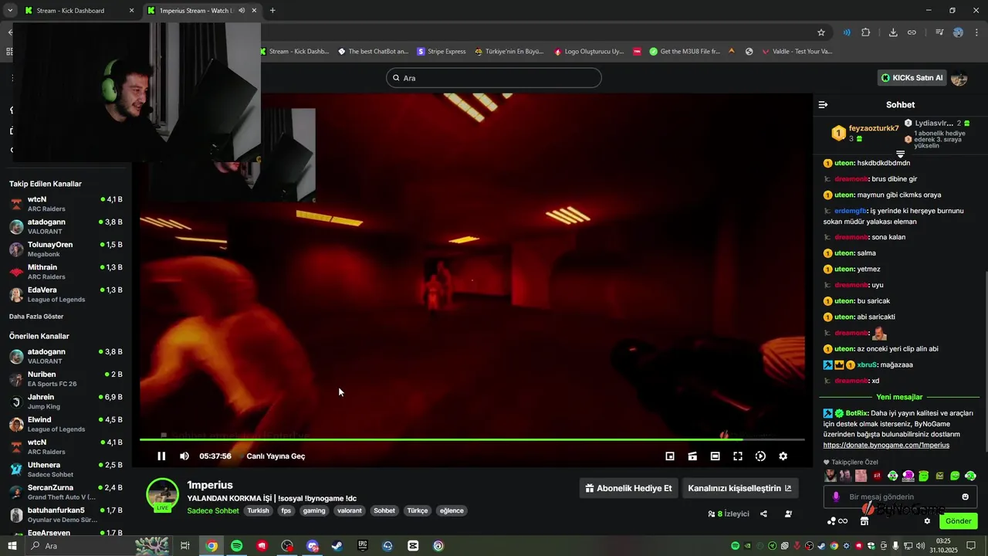Open SercanZurna channel
Viewport: 988px width, 556px height.
[x=66, y=492]
